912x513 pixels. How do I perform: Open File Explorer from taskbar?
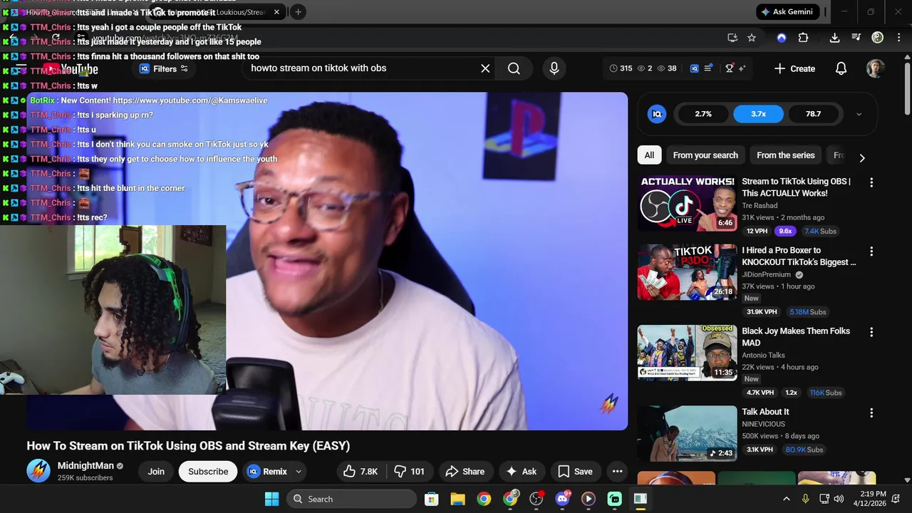pyautogui.click(x=457, y=499)
